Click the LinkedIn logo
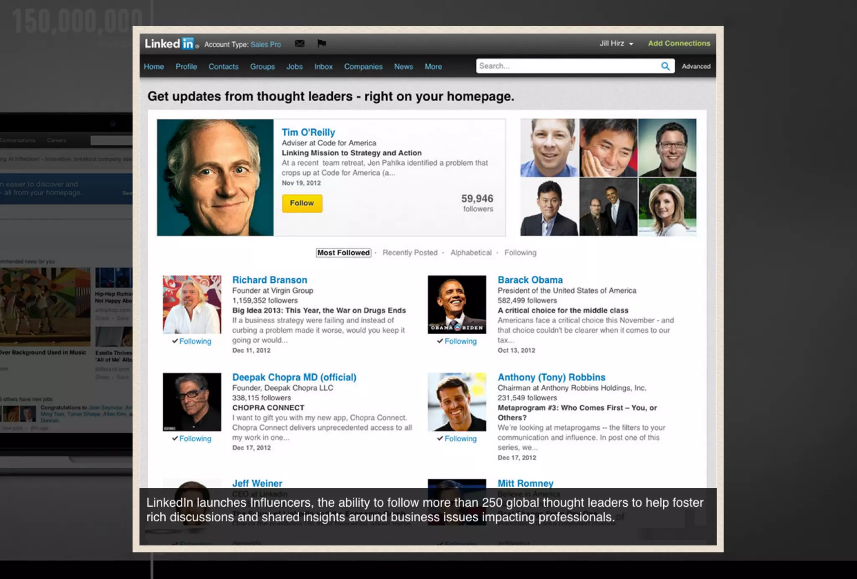 [x=171, y=44]
